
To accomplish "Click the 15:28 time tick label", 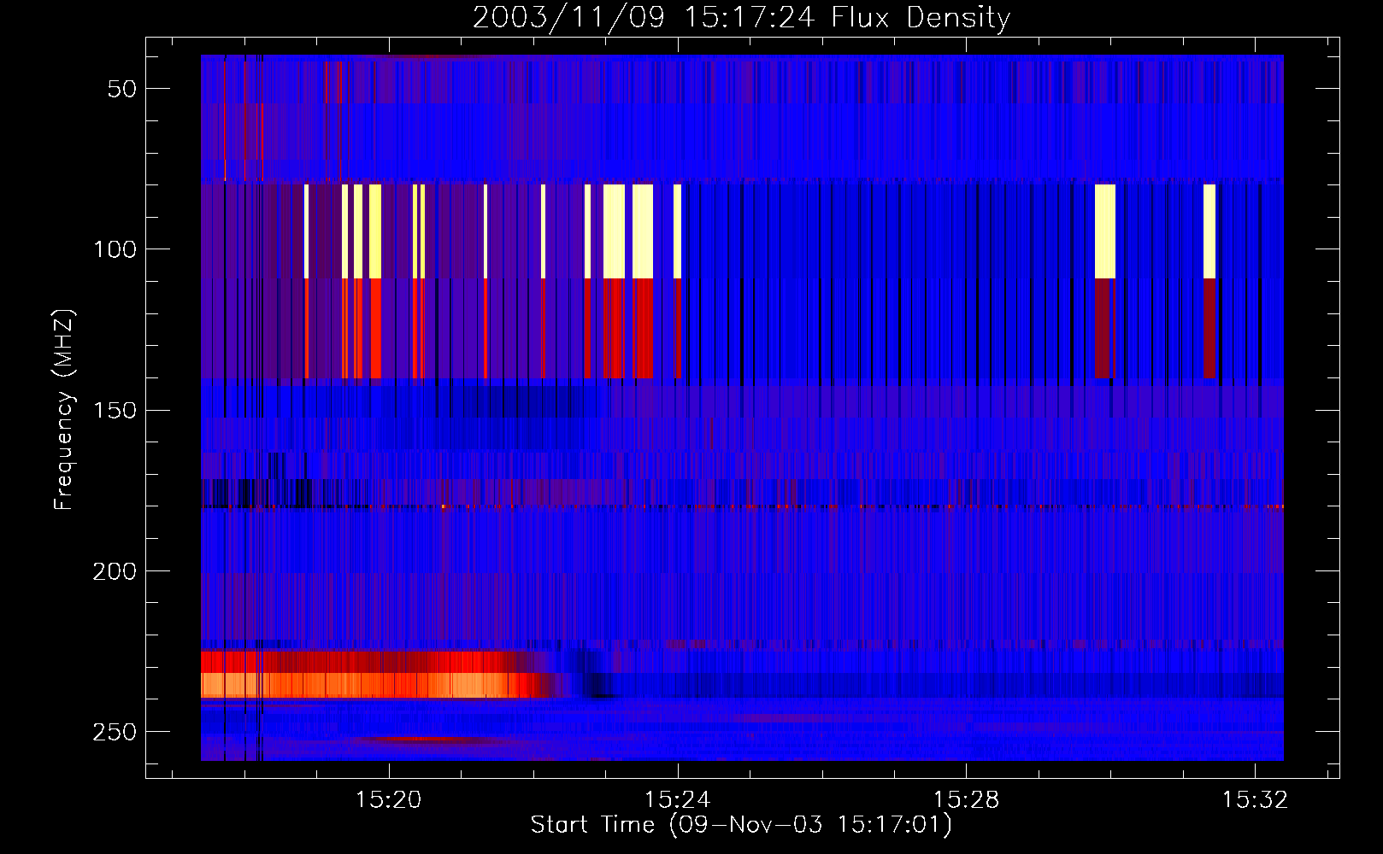I will (966, 800).
